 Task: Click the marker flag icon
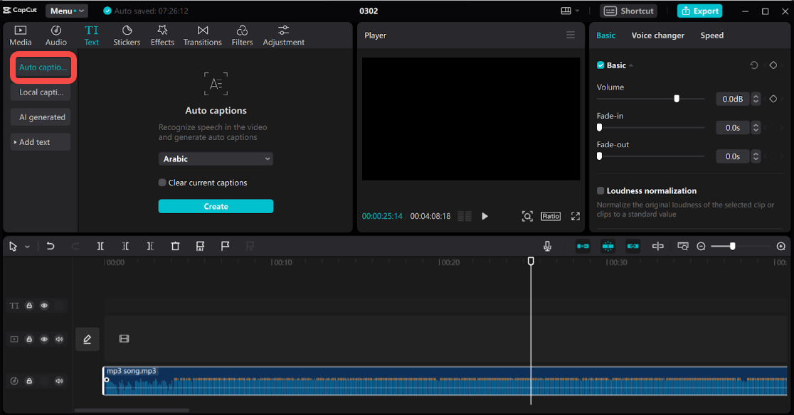[x=226, y=246]
